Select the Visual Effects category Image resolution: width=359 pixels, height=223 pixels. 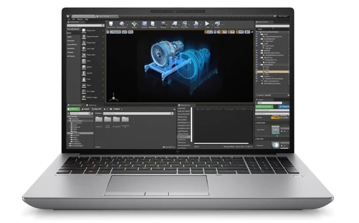click(72, 45)
